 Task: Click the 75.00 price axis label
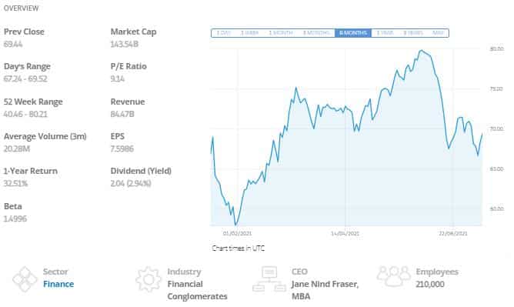pyautogui.click(x=496, y=88)
